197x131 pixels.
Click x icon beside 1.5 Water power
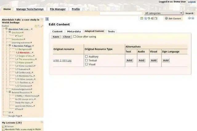pyautogui.click(x=32, y=63)
